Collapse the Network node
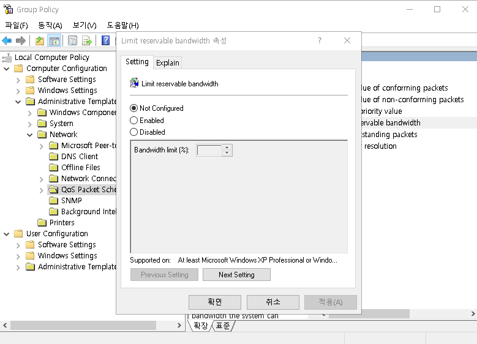This screenshot has height=344, width=477. [x=29, y=135]
